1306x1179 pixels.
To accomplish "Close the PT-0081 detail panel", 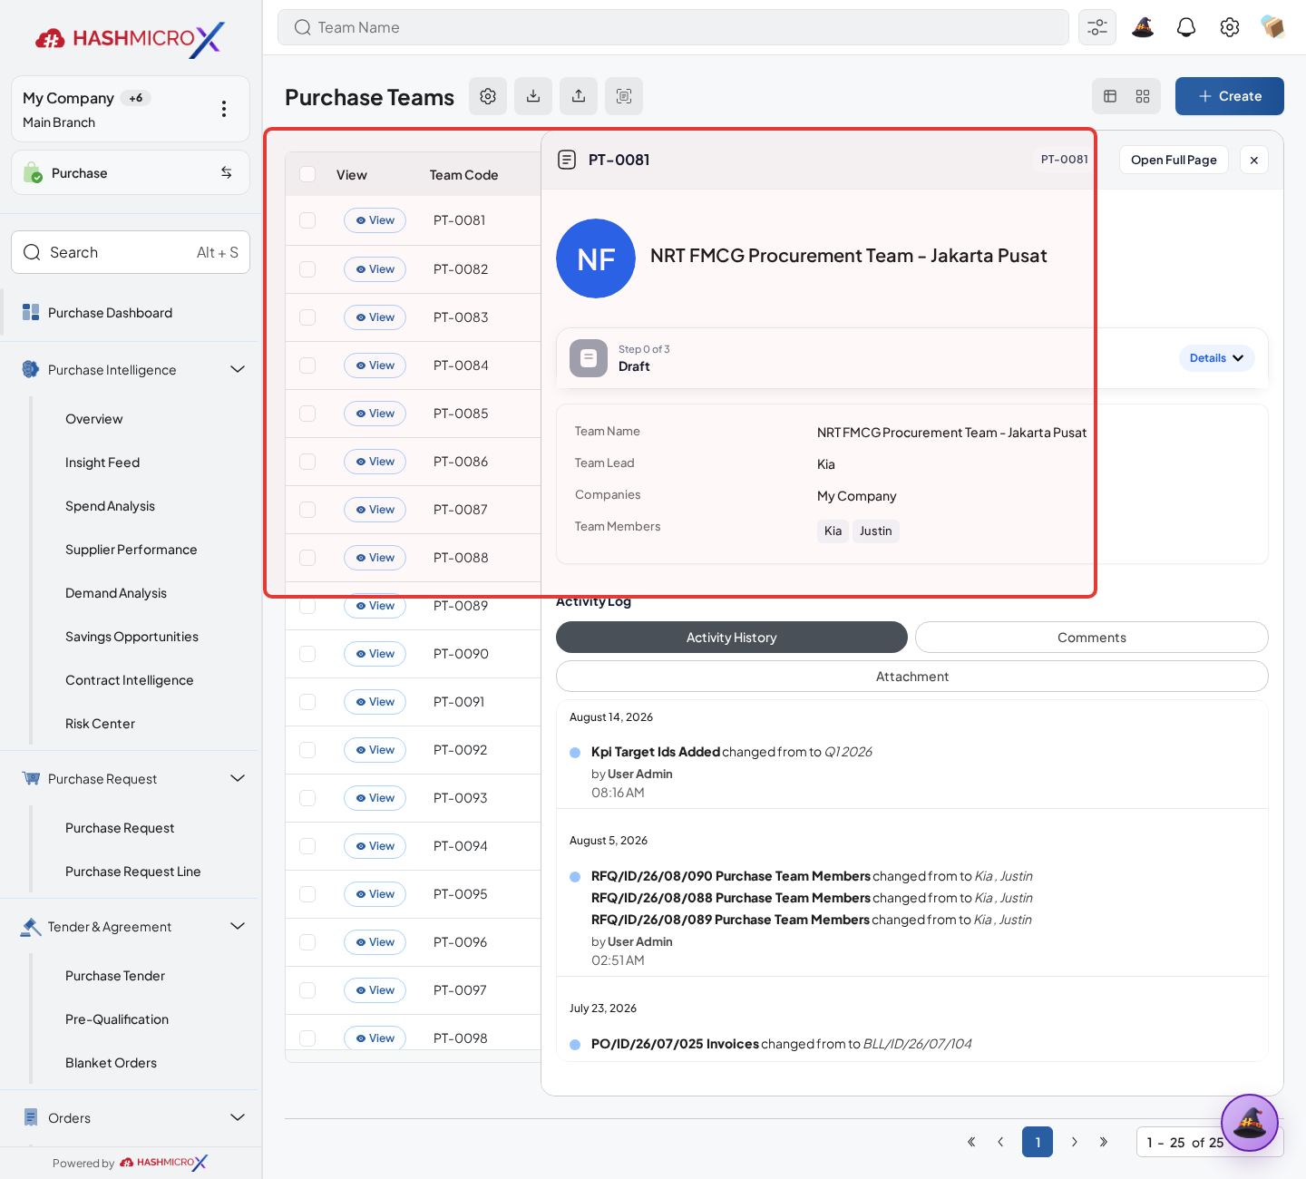I will click(1254, 160).
